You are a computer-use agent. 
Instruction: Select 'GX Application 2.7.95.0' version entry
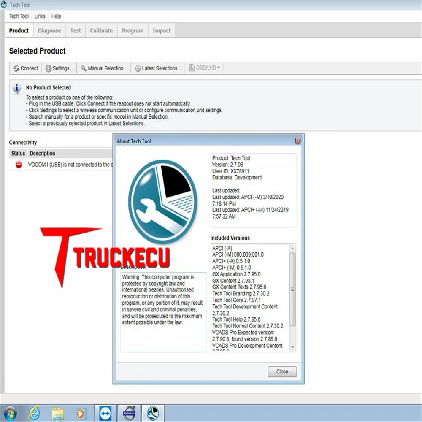tap(236, 274)
